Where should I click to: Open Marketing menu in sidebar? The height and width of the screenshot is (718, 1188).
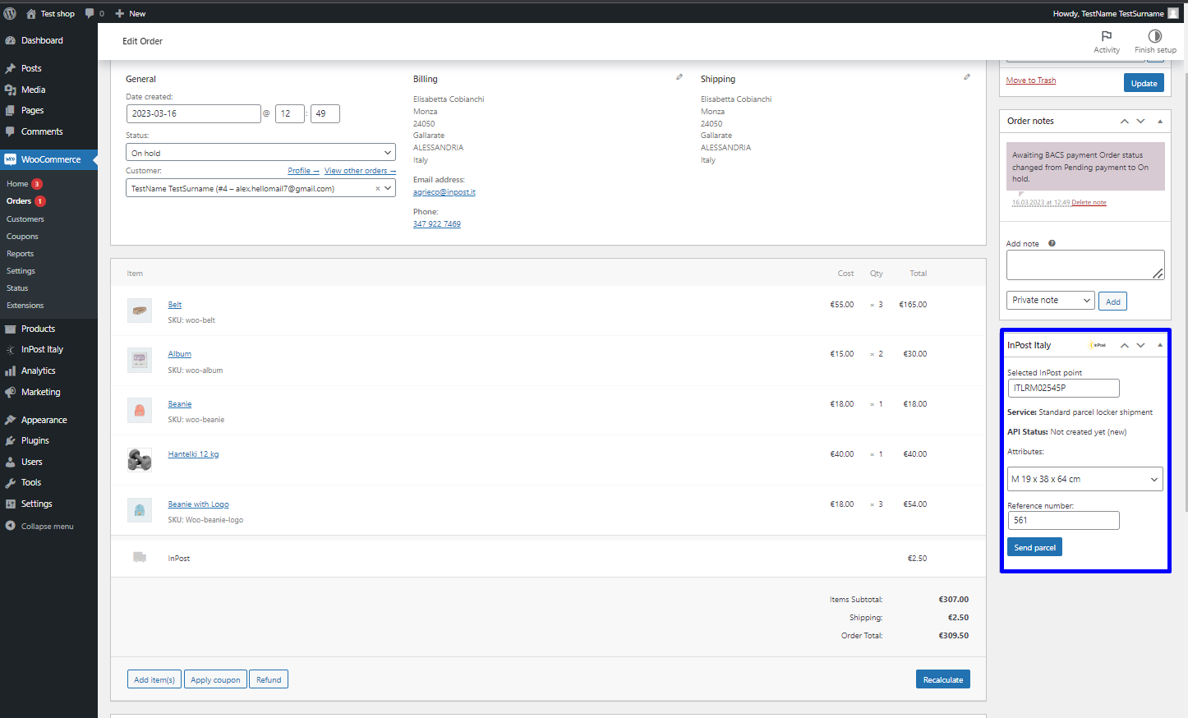pos(41,392)
